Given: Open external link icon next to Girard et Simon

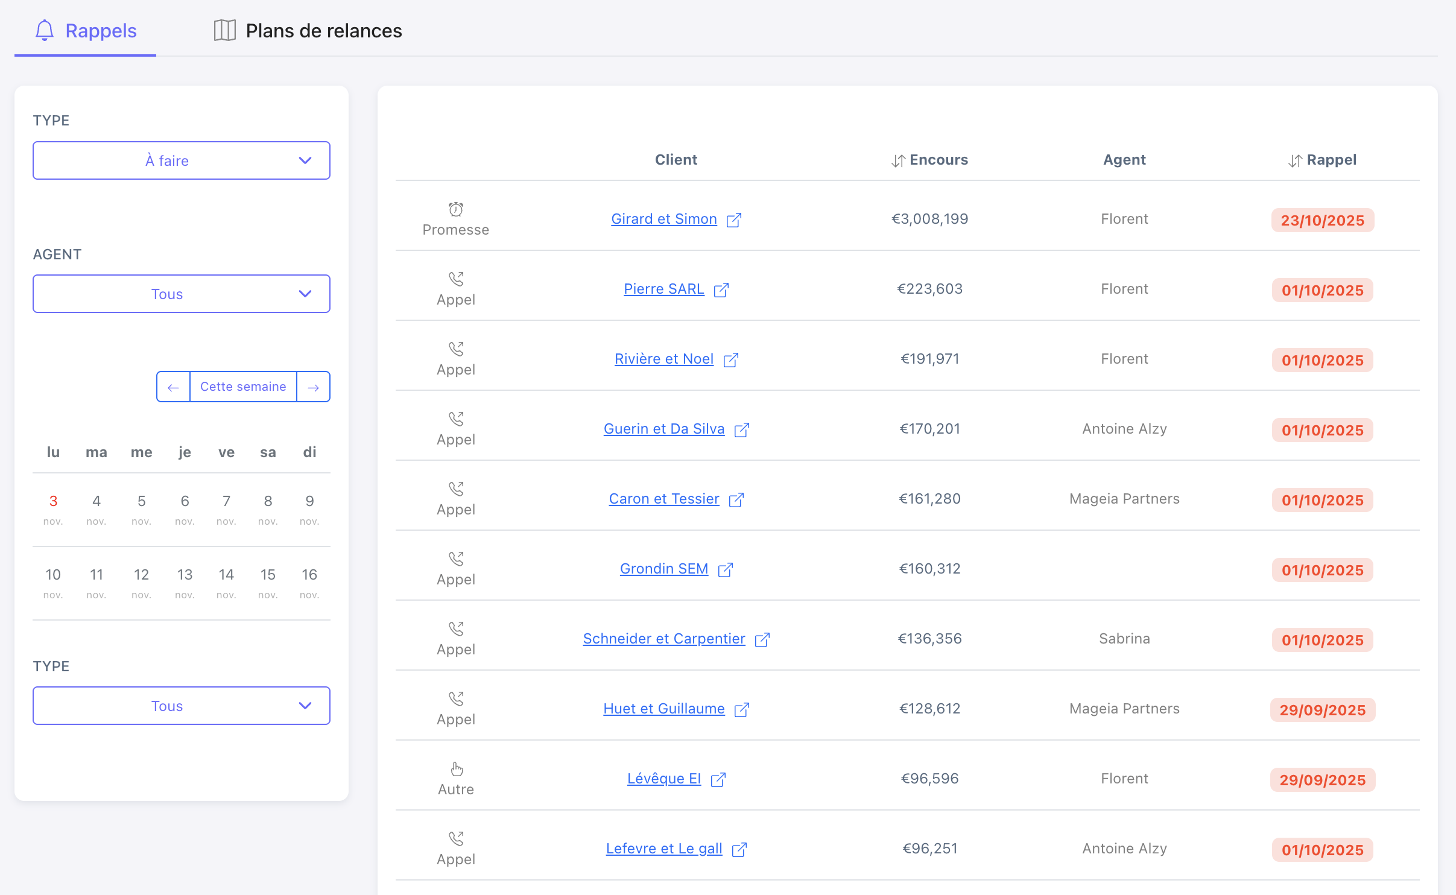Looking at the screenshot, I should tap(733, 220).
